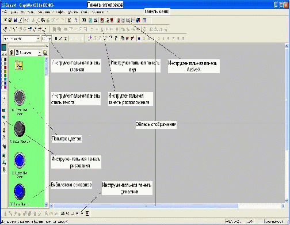The height and width of the screenshot is (225, 290).
Task: Click the yellow folder in symbol library
Action: [x=19, y=65]
